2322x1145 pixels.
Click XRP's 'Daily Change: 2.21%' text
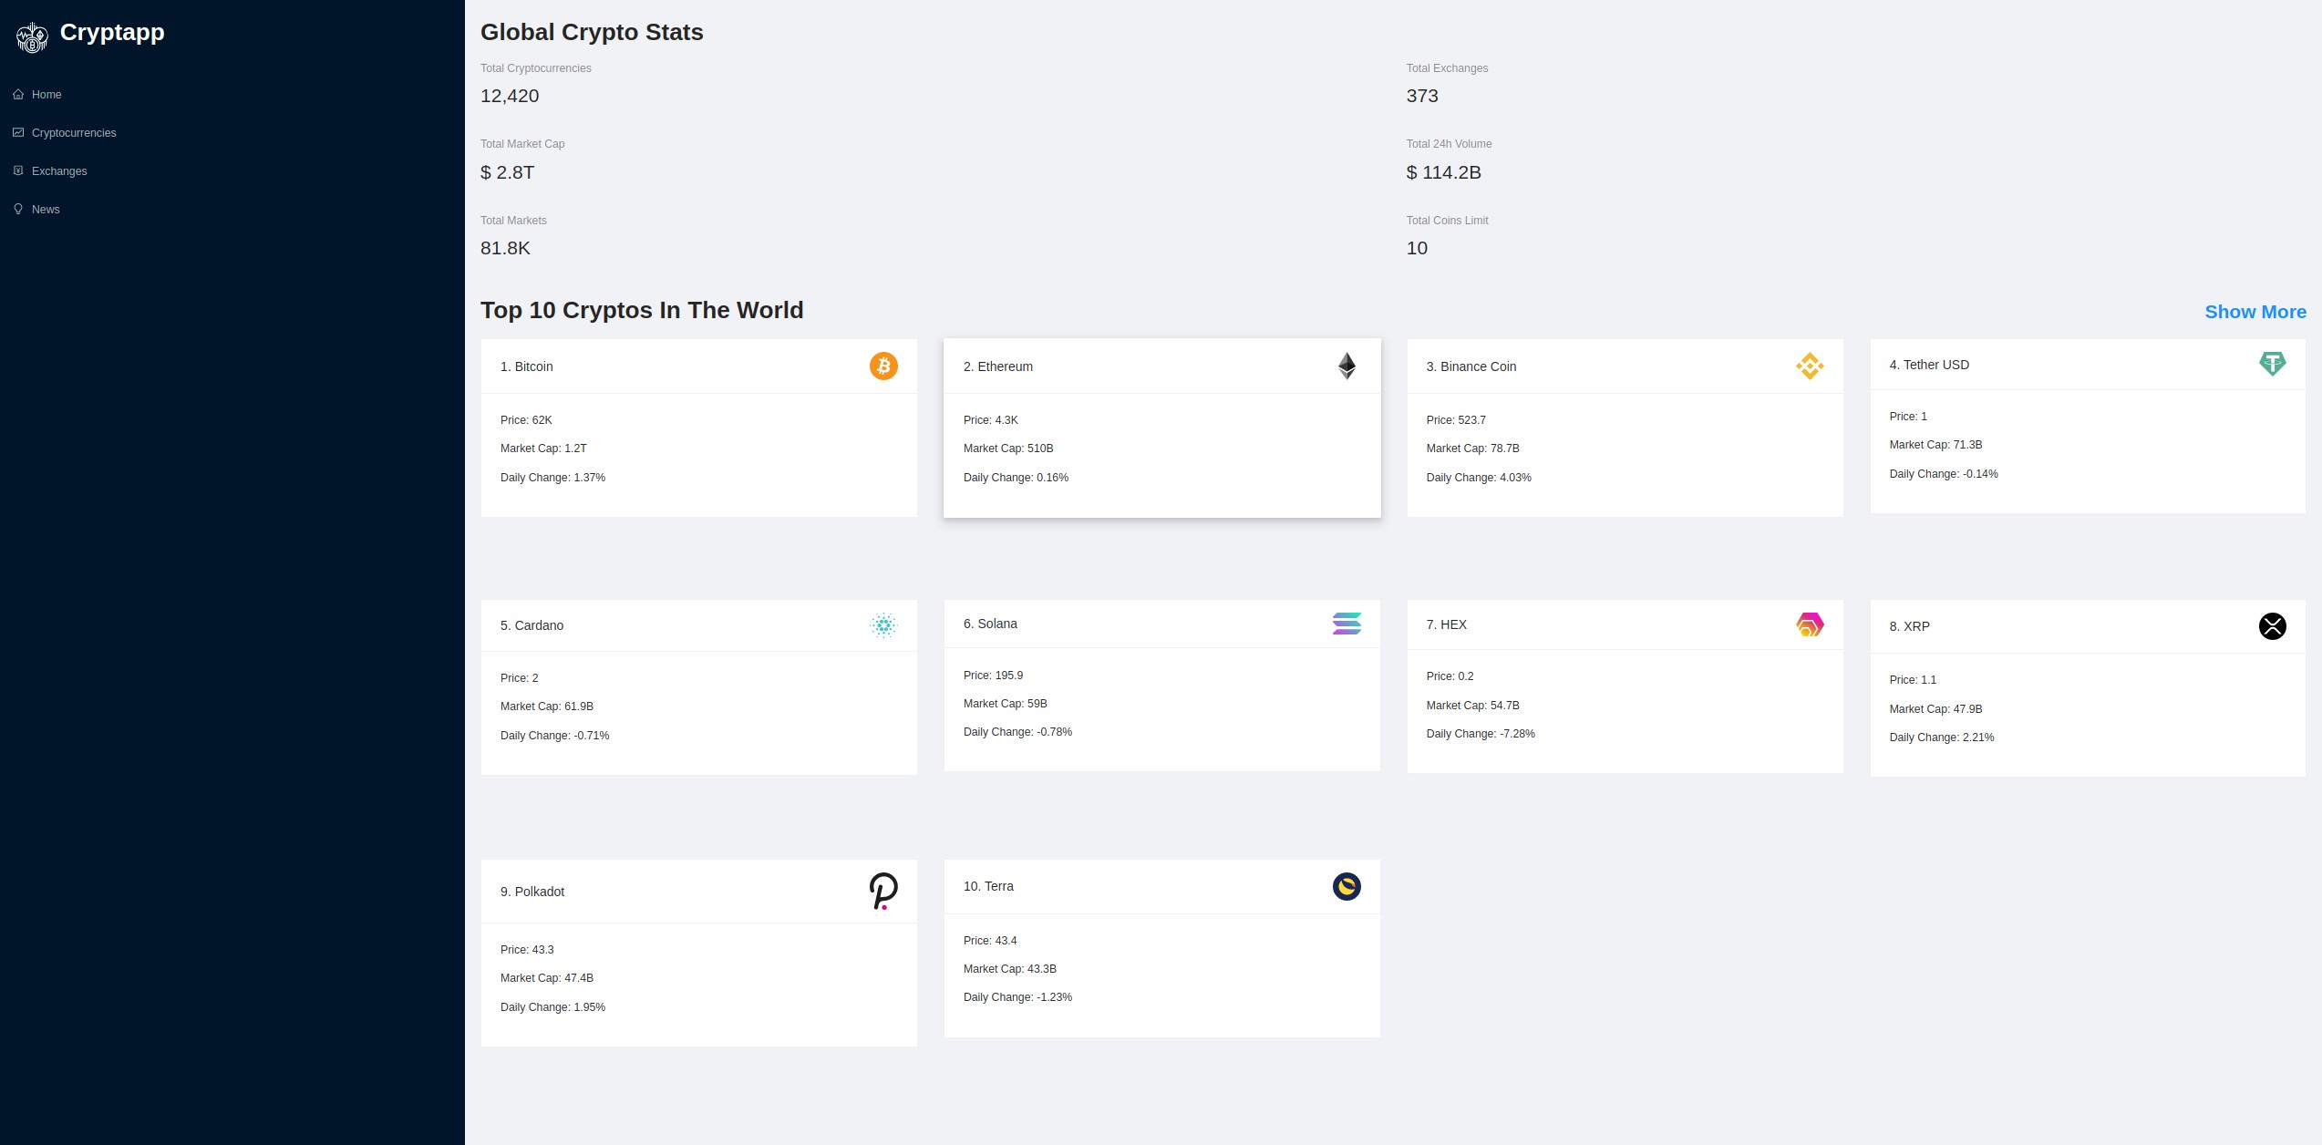coord(1942,738)
